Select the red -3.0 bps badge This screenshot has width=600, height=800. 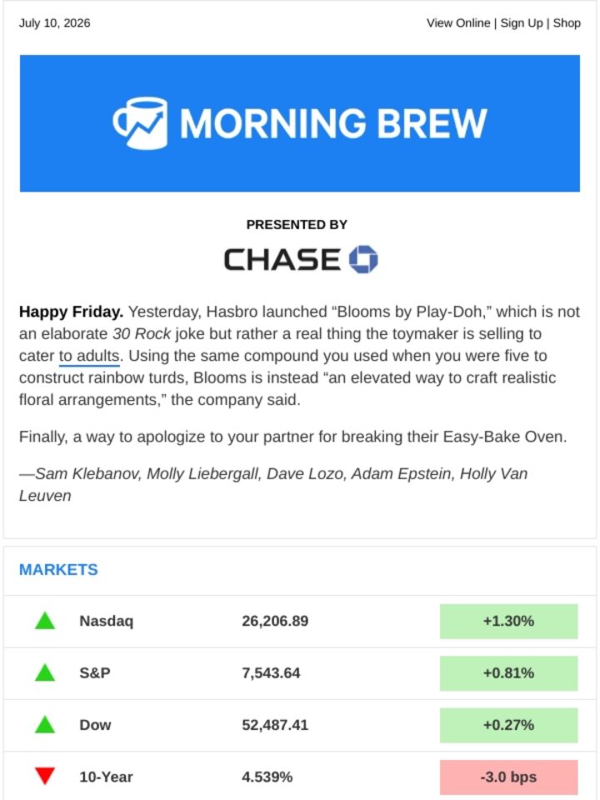508,777
